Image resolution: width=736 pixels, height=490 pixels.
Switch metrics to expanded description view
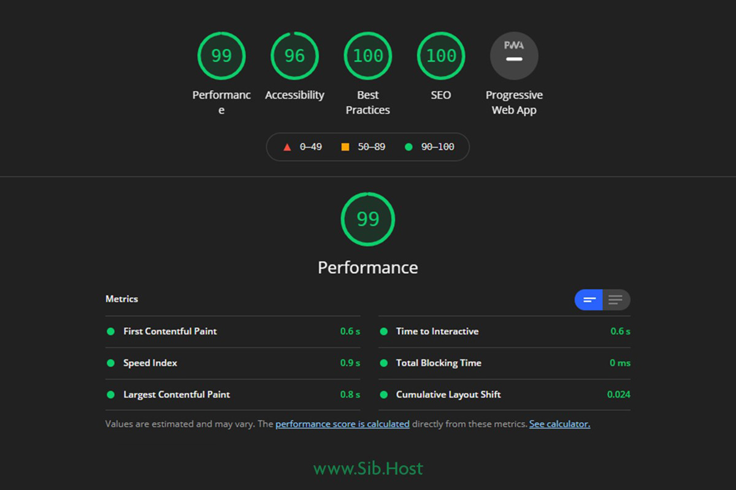coord(616,300)
